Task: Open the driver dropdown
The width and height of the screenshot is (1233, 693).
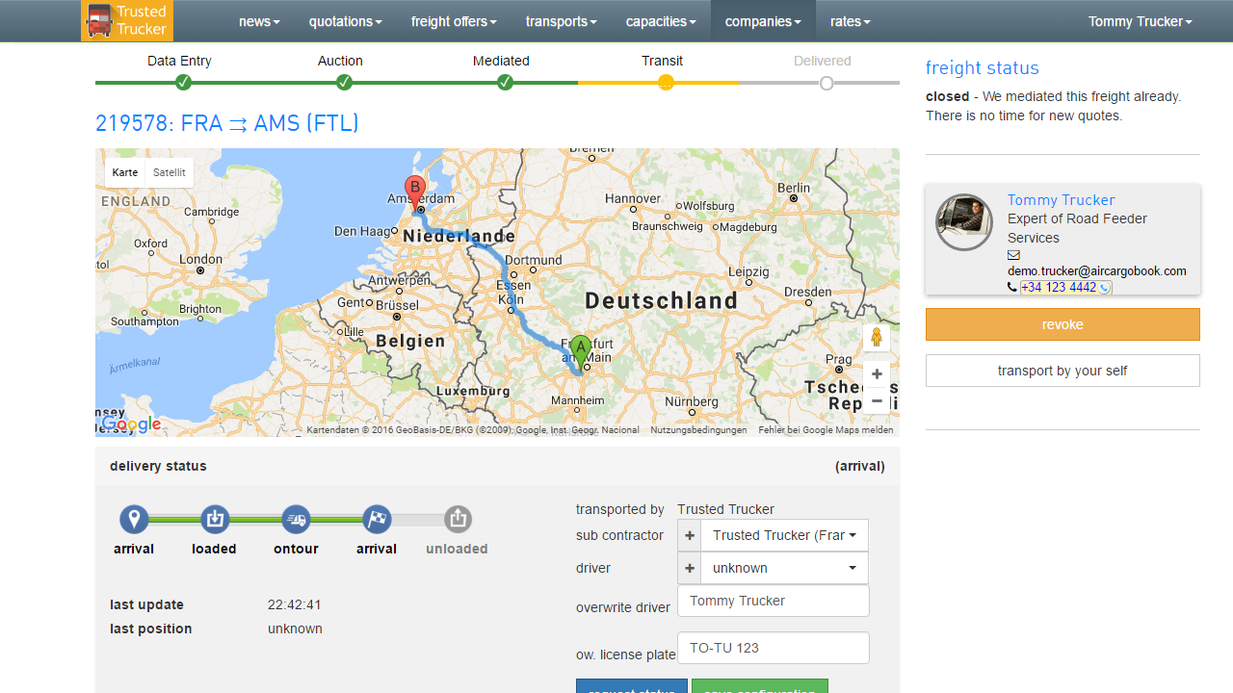Action: (784, 569)
